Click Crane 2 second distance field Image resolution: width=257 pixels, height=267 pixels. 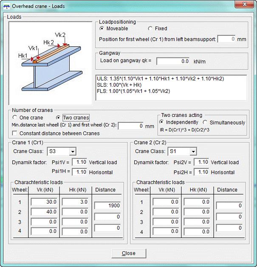coord(229,217)
